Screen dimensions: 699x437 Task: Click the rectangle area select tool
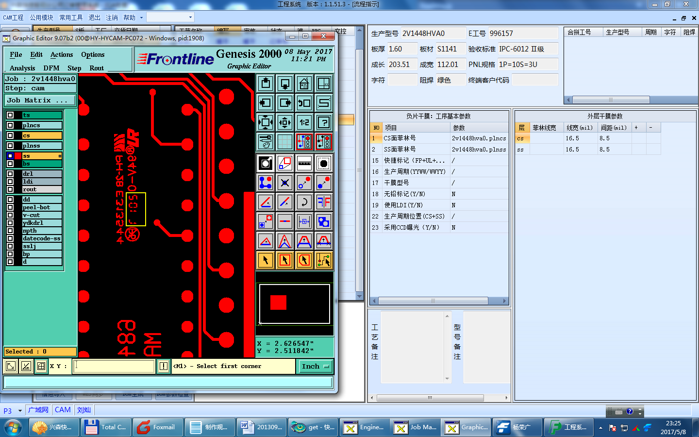click(285, 260)
